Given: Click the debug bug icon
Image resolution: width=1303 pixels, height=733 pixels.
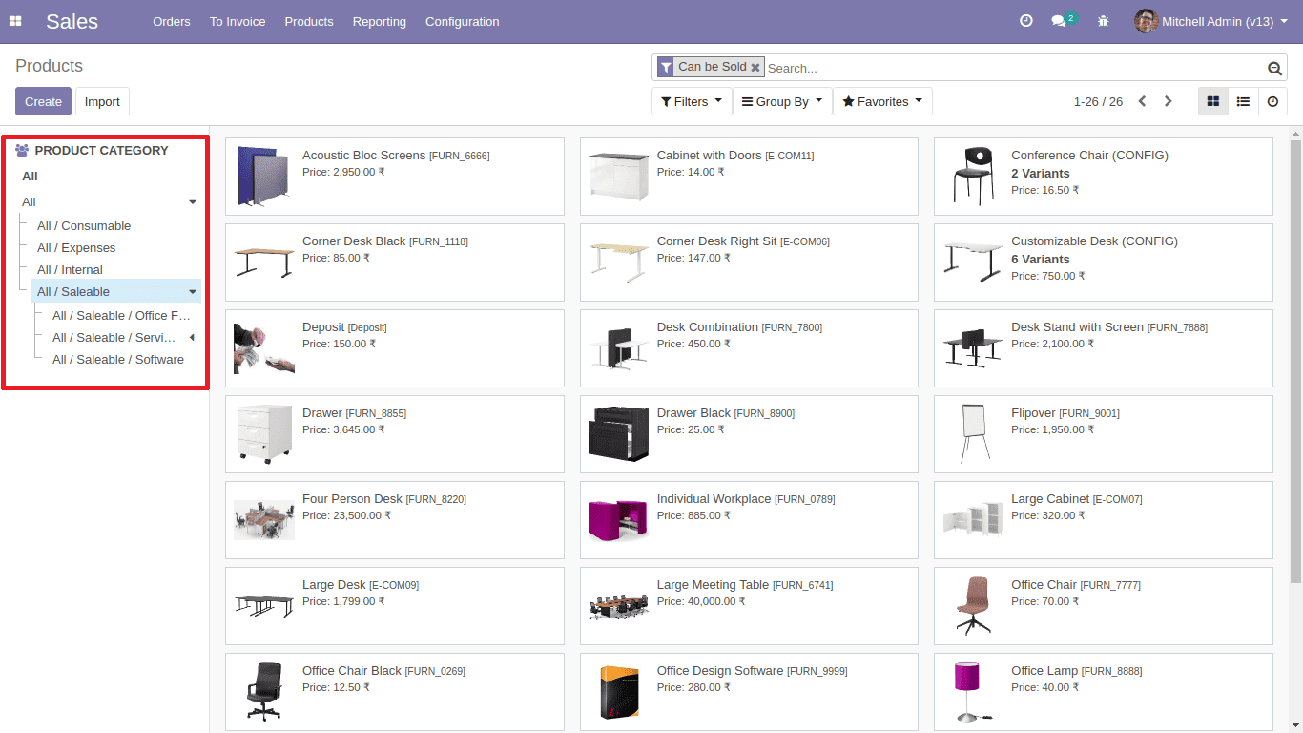Looking at the screenshot, I should (x=1104, y=21).
